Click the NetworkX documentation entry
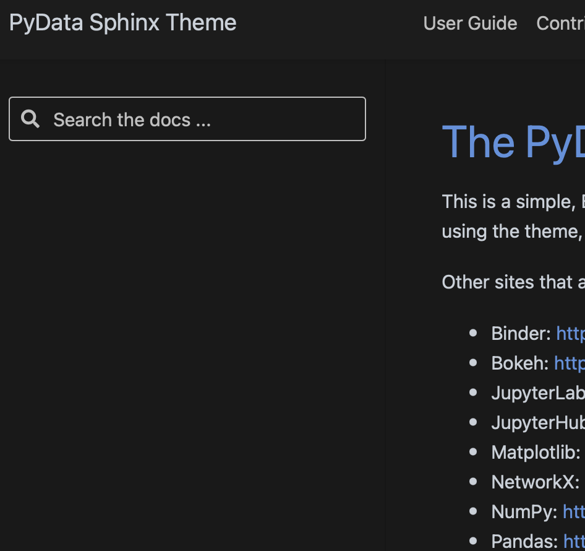Screen dimensions: 585x551 532,482
